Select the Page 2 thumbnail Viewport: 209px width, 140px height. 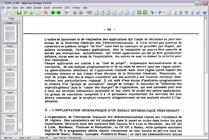[10, 56]
